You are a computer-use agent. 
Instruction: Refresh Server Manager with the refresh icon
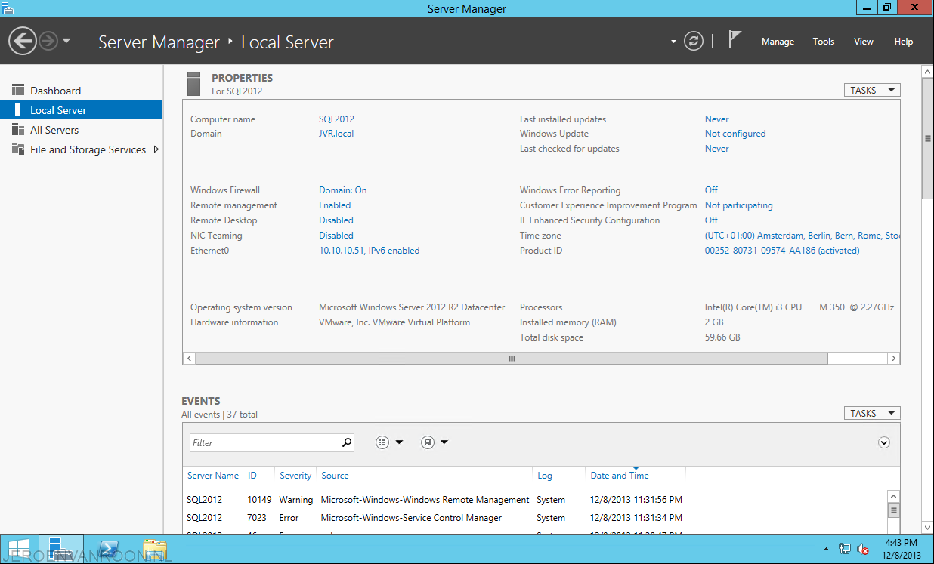[694, 41]
